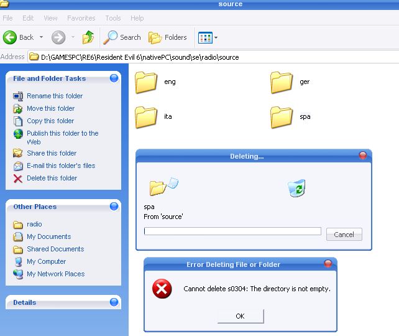Click the My Network Places icon

point(18,274)
